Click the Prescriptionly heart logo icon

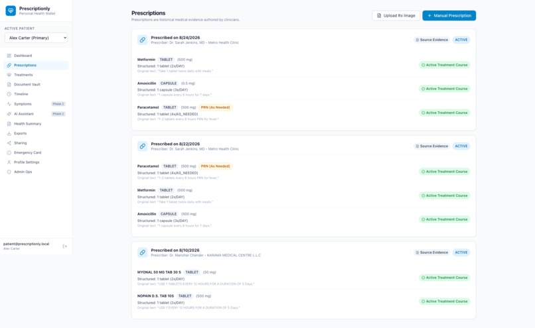[x=11, y=11]
